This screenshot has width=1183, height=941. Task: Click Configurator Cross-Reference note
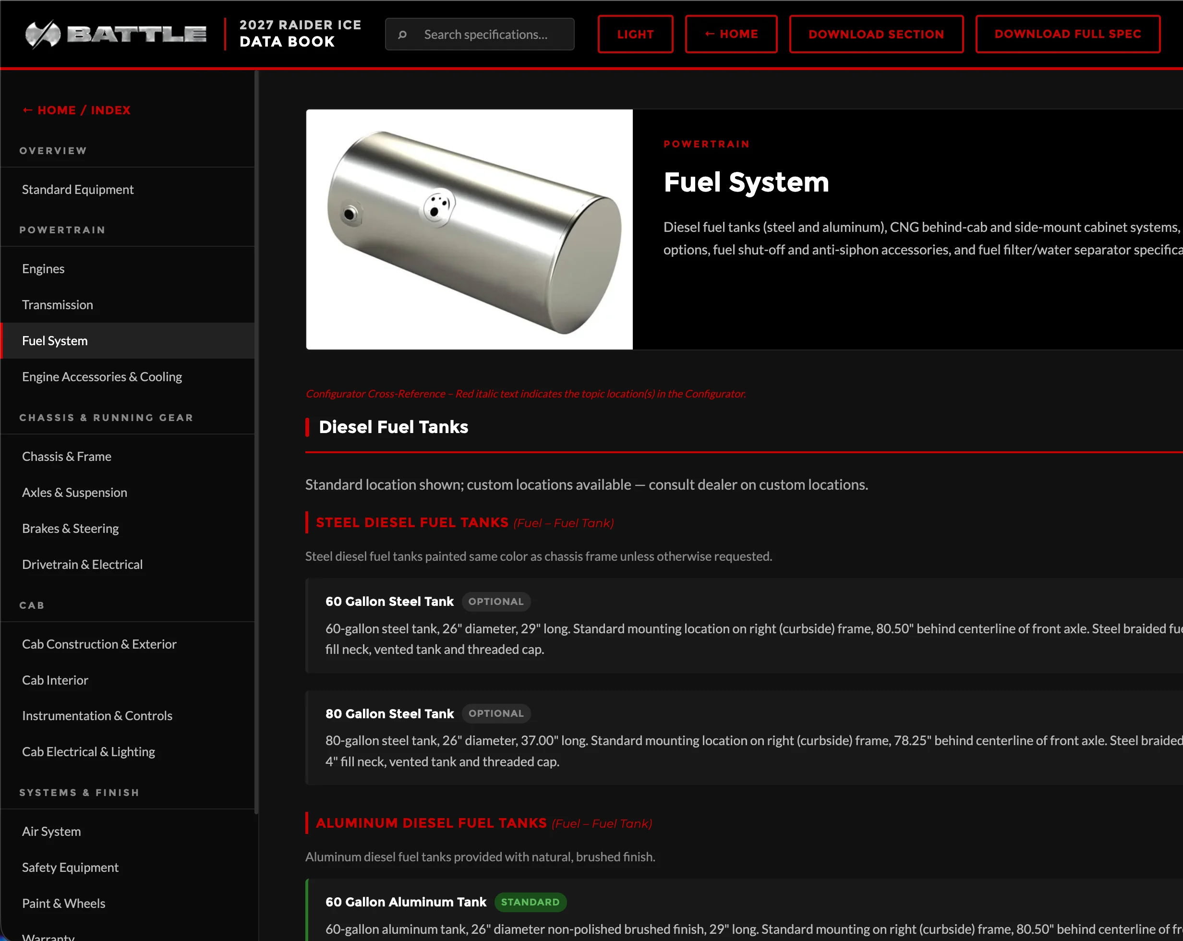pos(525,394)
